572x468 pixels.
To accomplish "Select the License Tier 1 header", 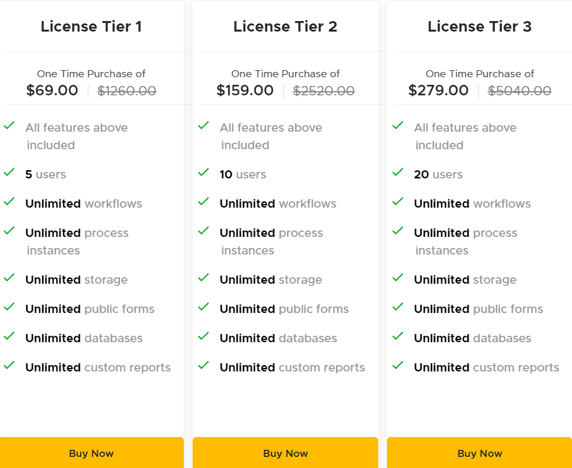I will [x=91, y=26].
